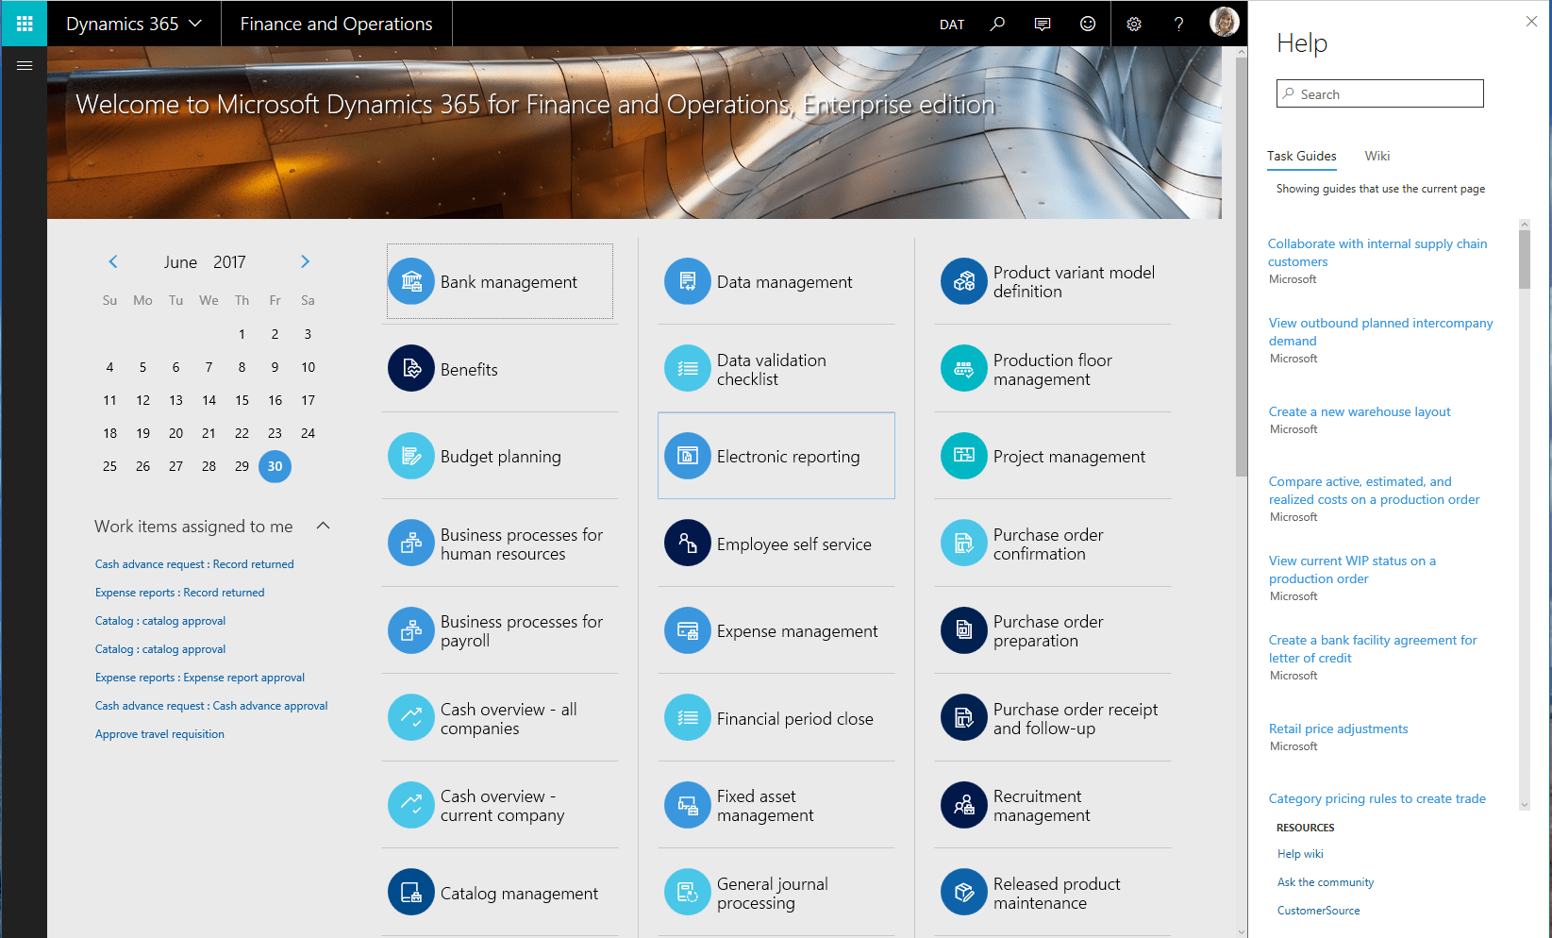Screen dimensions: 1552x938
Task: Click the smiley feedback icon
Action: click(x=1087, y=24)
